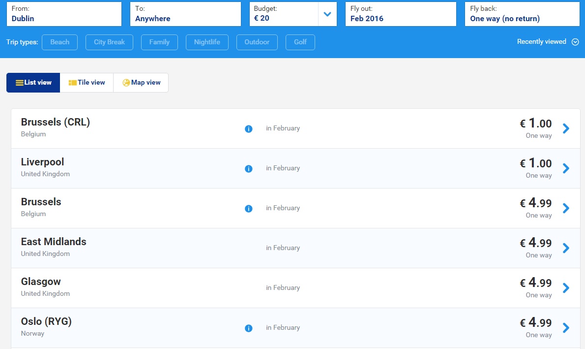
Task: Switch to Map view tab
Action: [141, 83]
